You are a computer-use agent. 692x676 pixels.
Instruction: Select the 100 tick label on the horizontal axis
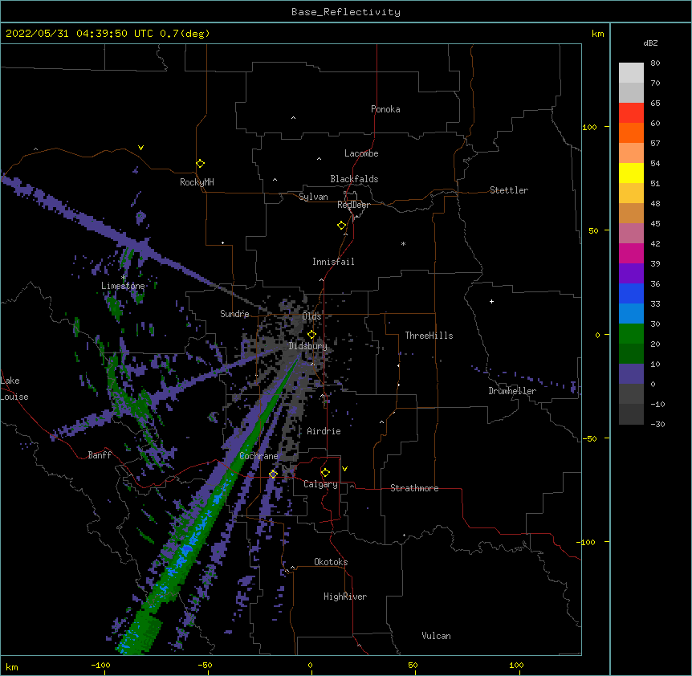click(516, 666)
